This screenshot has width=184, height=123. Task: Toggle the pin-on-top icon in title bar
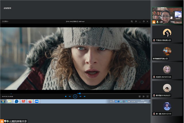pyautogui.click(x=136, y=22)
